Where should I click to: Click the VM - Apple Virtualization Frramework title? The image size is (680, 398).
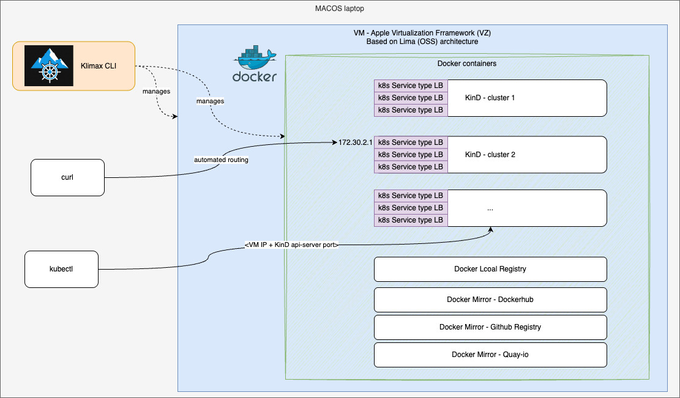(422, 33)
